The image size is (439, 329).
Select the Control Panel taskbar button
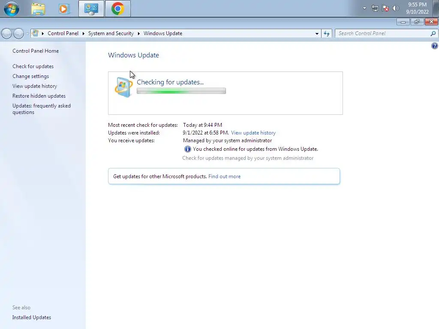91,9
